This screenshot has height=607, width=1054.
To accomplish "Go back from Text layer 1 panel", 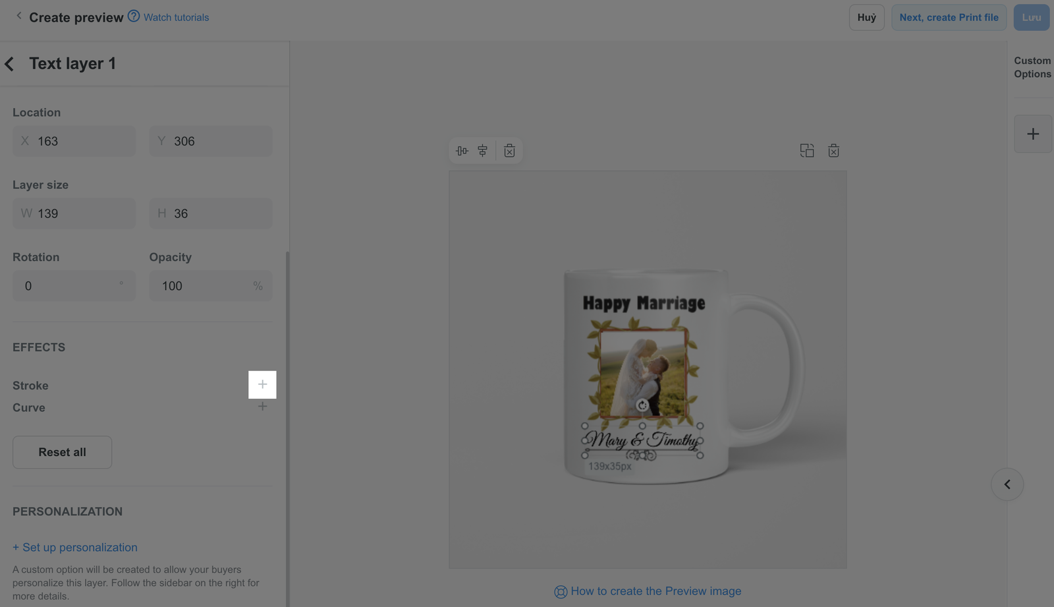I will 9,64.
